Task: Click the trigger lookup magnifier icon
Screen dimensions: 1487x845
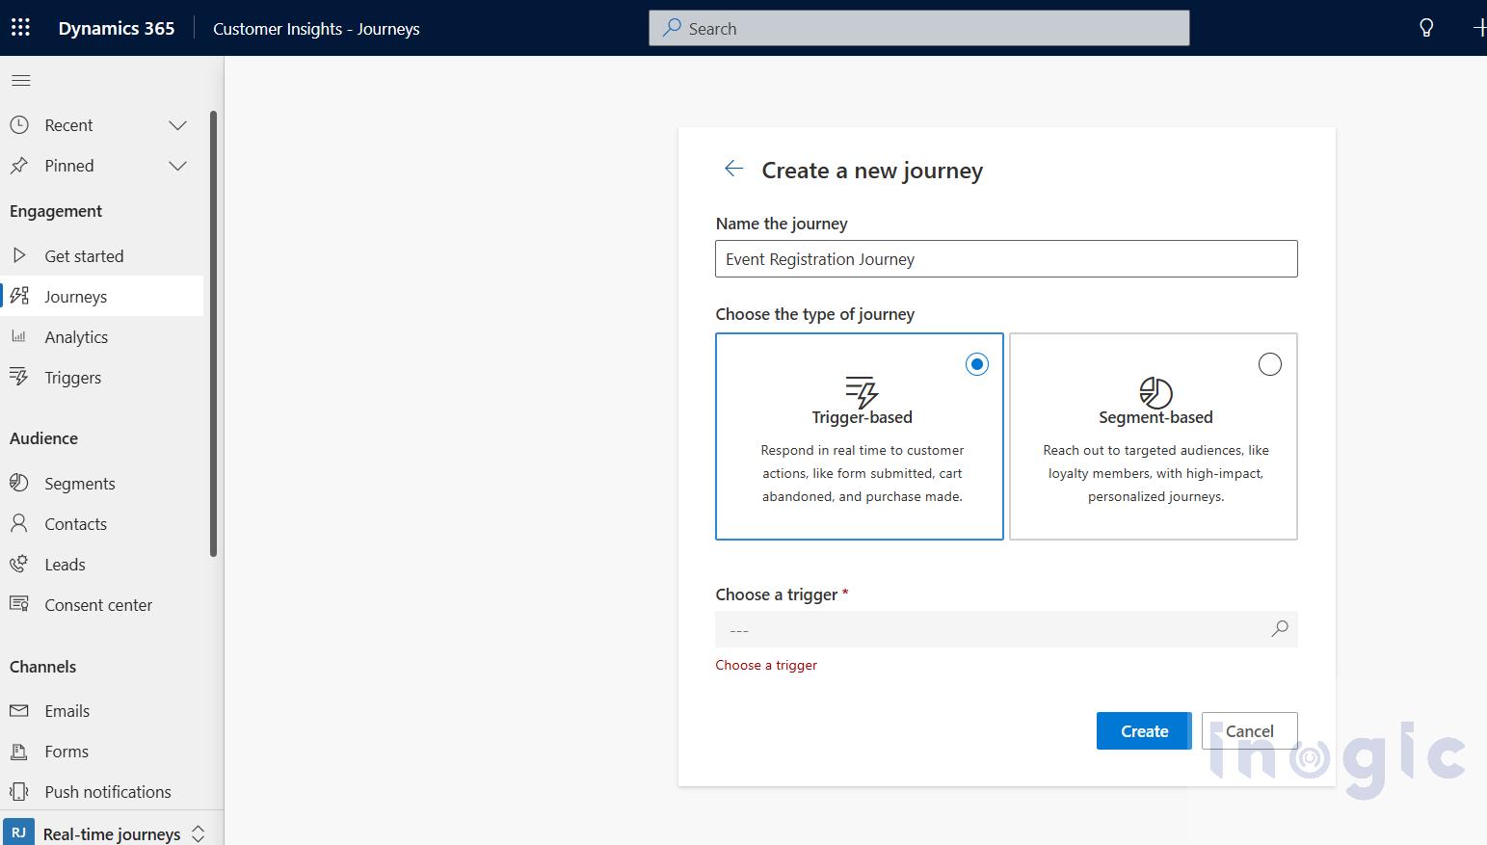Action: [1280, 628]
